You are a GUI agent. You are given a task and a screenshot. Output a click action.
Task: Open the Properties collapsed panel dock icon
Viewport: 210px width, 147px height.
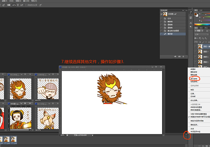(191, 18)
